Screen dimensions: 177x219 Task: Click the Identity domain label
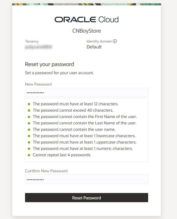(99, 41)
